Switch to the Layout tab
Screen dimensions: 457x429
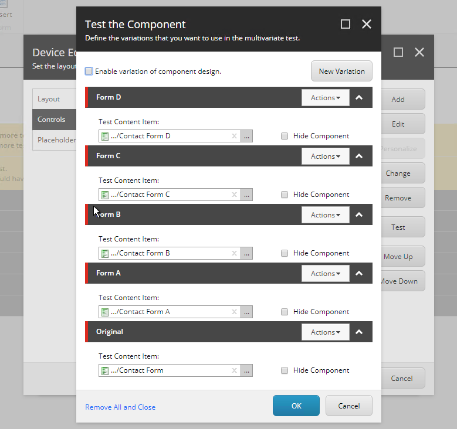point(49,99)
